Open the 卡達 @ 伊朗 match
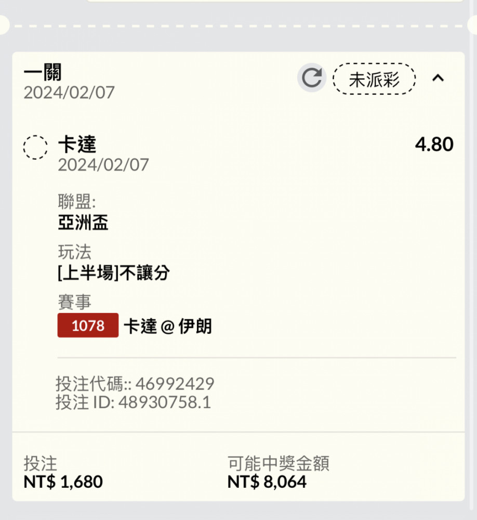Viewport: 477px width, 520px height. coord(167,326)
